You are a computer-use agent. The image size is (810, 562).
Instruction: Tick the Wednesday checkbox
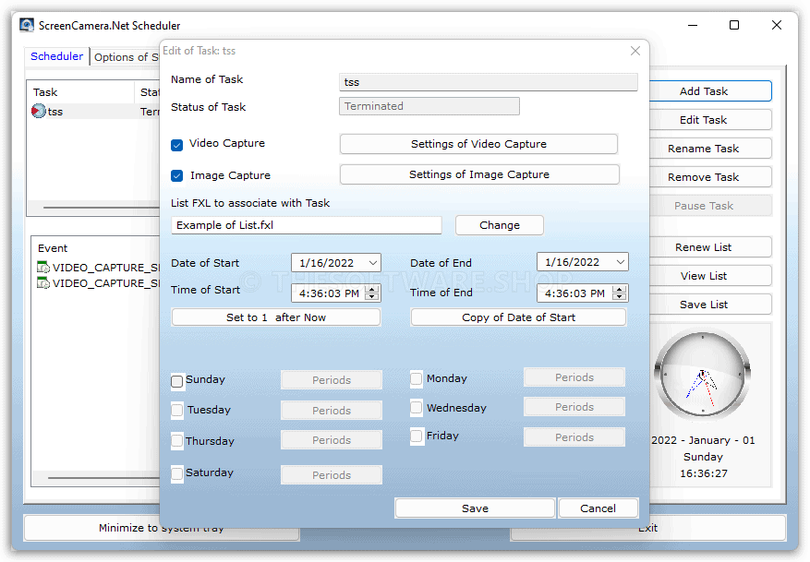pos(417,408)
